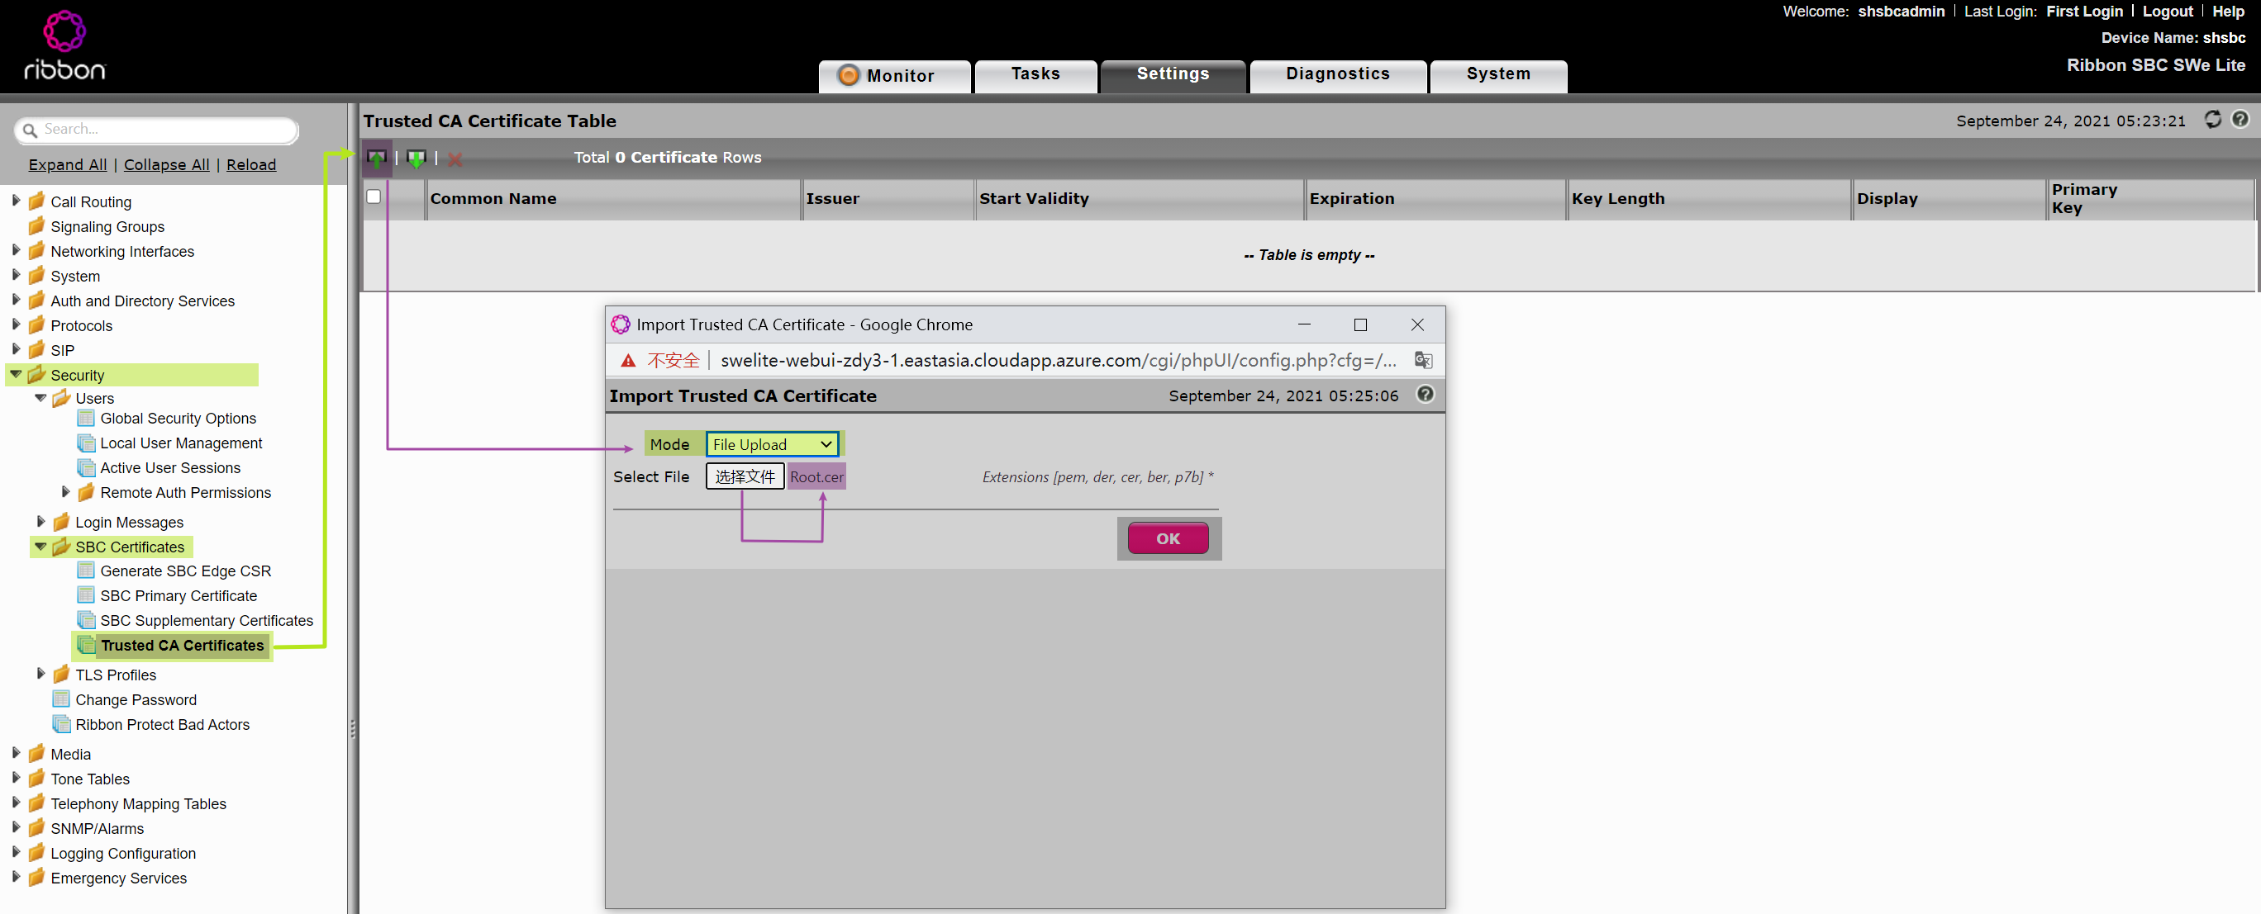Click the Local User Management page icon
2261x914 pixels.
pyautogui.click(x=86, y=443)
